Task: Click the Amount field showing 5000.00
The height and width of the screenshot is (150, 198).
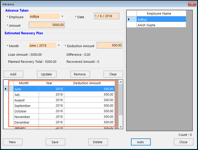Action: pos(47,25)
